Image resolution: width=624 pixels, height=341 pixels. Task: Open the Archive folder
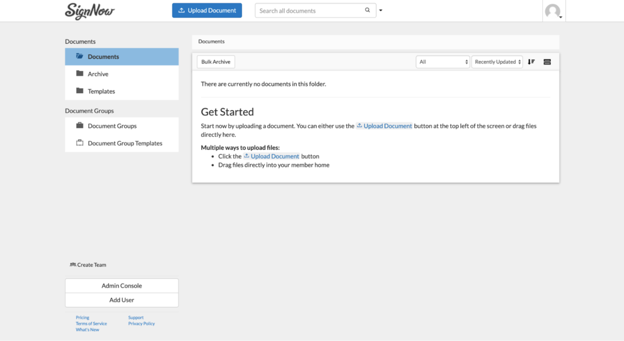point(97,74)
